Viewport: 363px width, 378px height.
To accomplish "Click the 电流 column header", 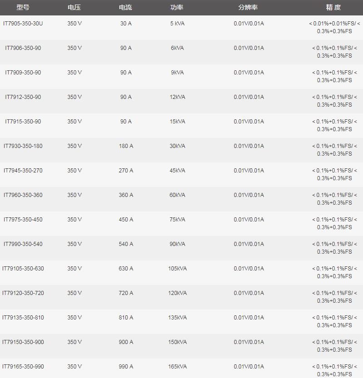I will [126, 8].
